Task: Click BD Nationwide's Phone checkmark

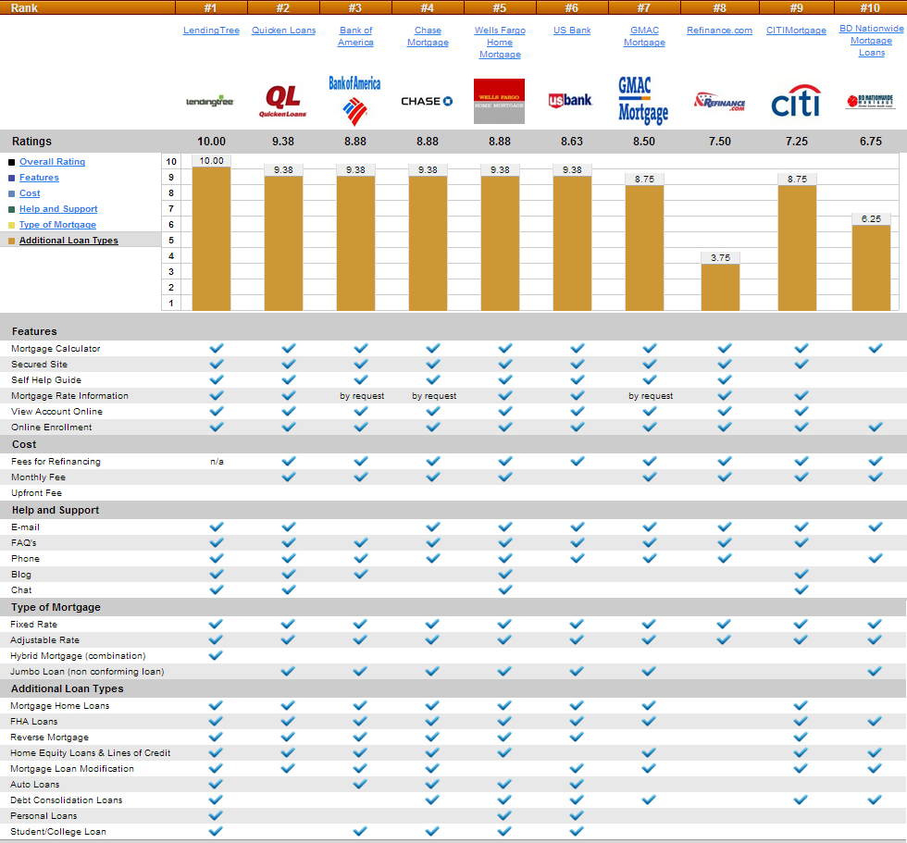Action: 876,558
